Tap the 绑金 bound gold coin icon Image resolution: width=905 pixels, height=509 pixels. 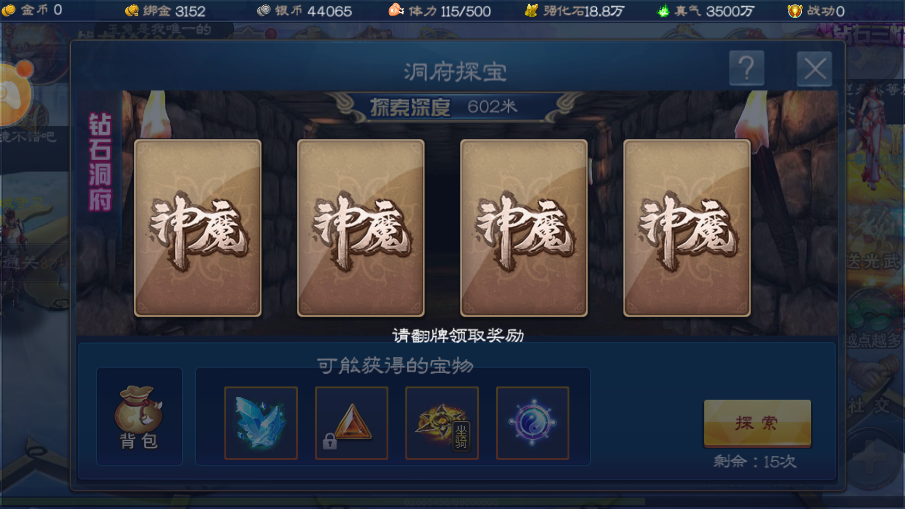click(132, 10)
